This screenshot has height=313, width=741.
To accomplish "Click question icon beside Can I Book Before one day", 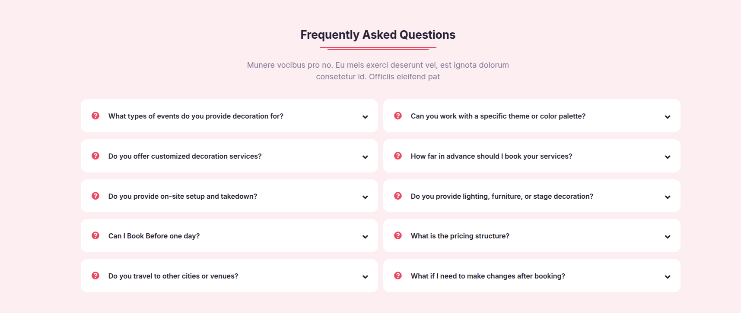I will 95,235.
